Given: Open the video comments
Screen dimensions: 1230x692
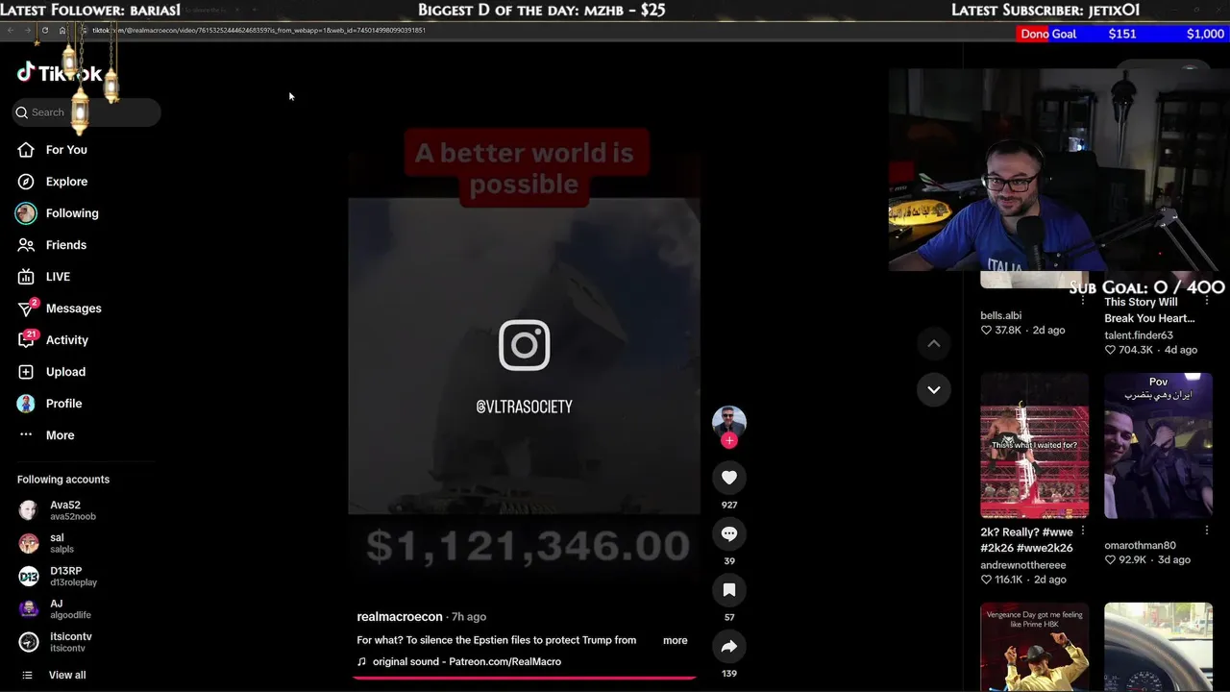Looking at the screenshot, I should pos(729,533).
